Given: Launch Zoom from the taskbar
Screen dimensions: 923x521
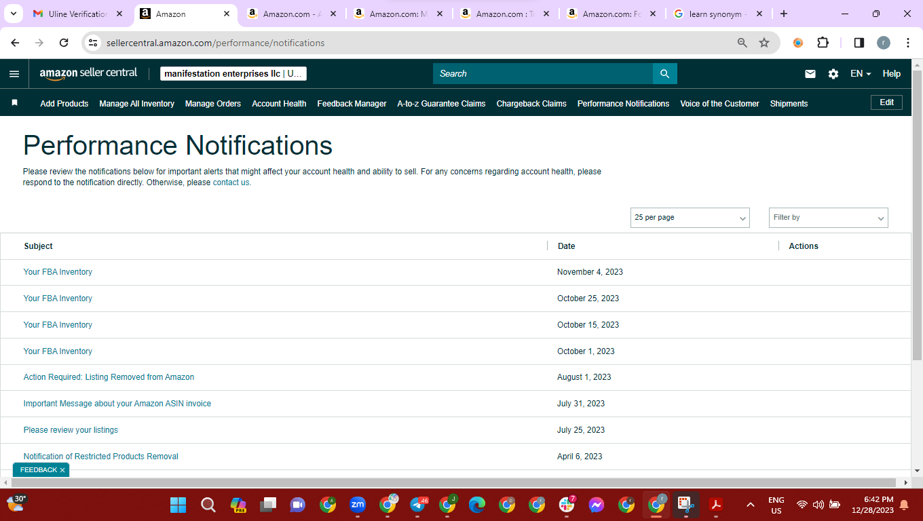Looking at the screenshot, I should pyautogui.click(x=358, y=505).
